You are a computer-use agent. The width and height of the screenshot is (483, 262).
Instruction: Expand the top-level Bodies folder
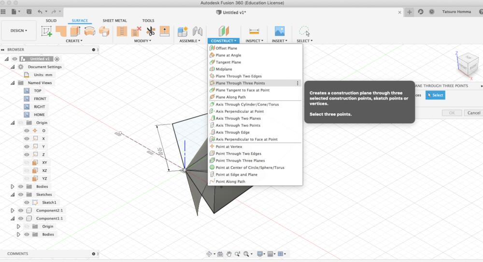coord(13,186)
